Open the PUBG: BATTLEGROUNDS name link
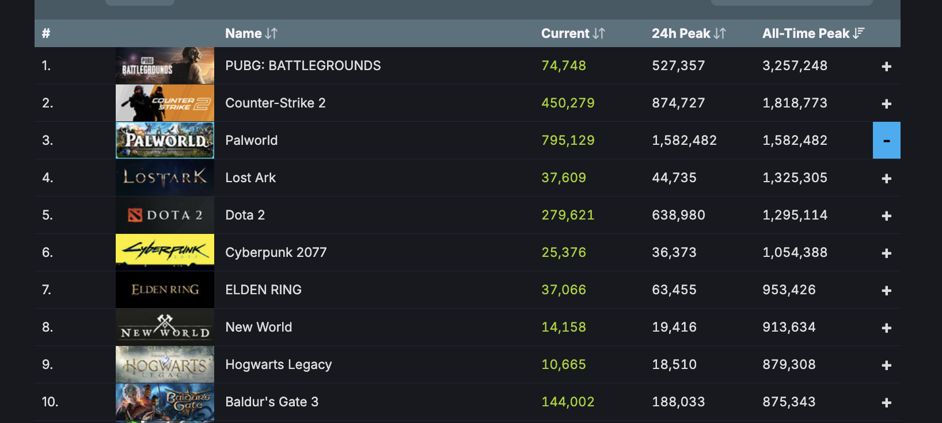 303,66
